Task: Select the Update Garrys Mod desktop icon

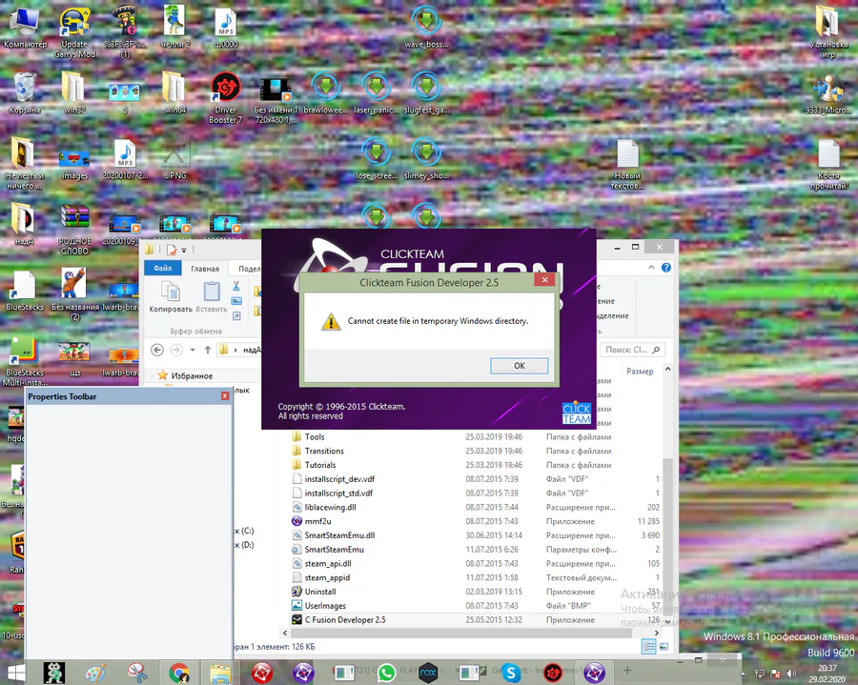Action: tap(74, 31)
